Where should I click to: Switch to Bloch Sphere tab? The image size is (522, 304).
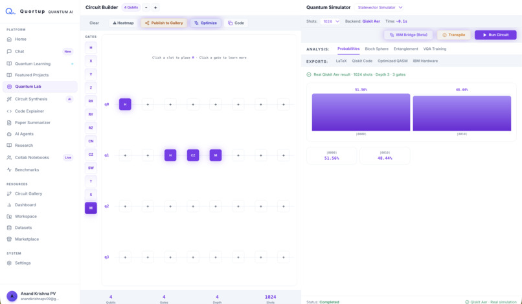click(x=376, y=49)
